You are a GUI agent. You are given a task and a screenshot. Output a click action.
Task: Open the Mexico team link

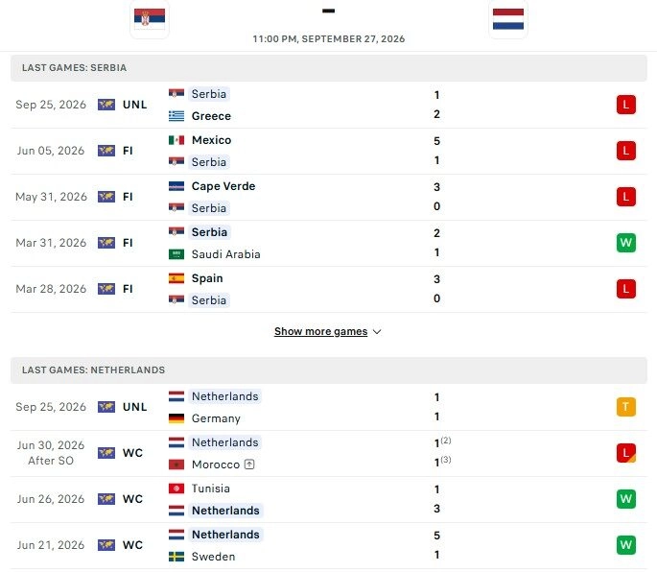tap(211, 140)
